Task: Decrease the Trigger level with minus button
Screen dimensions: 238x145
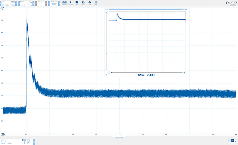Action: coord(19,3)
